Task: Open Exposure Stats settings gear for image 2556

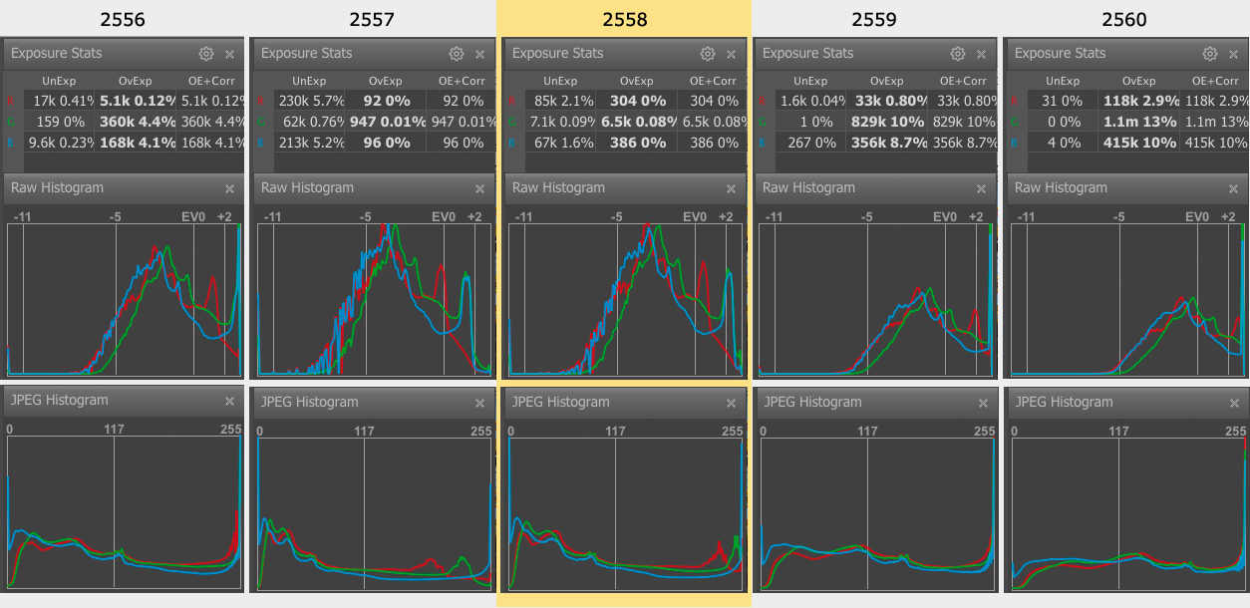Action: (205, 54)
